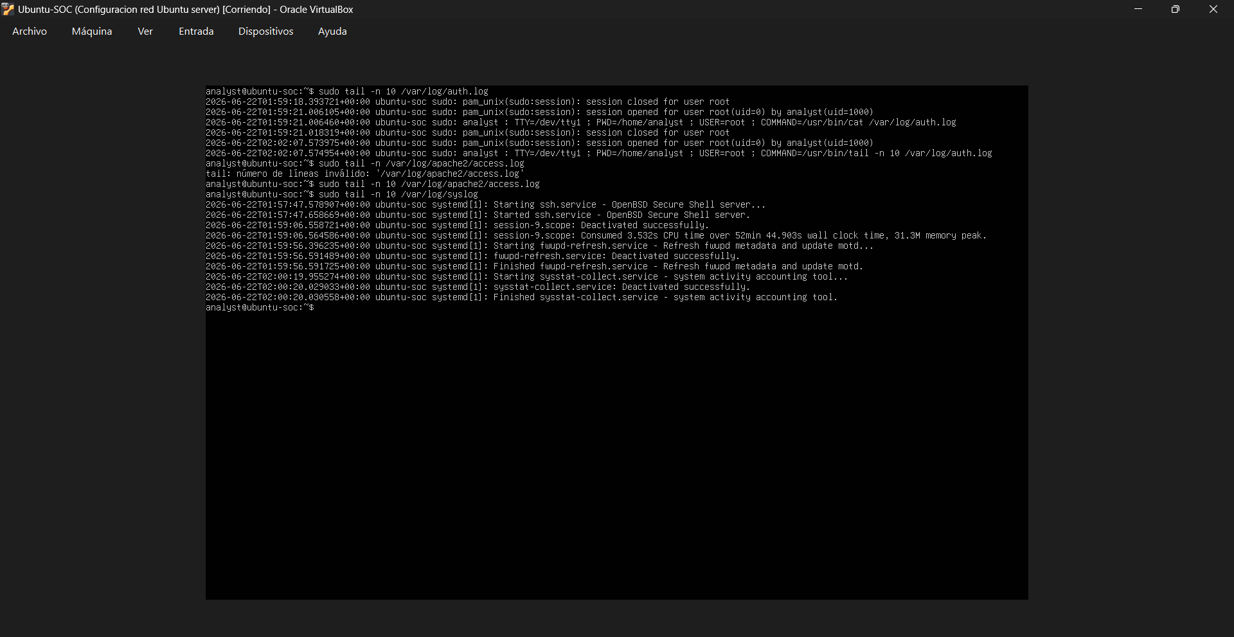Viewport: 1234px width, 637px height.
Task: Open the Archivo menu
Action: tap(30, 31)
